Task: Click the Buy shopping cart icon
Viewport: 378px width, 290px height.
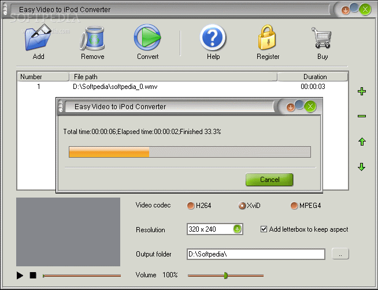Action: 321,38
